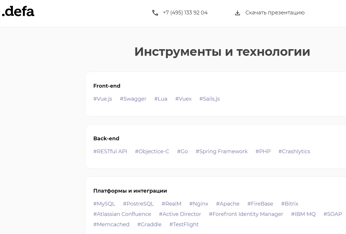Select the #Forefront Identity Manager tag

246,214
